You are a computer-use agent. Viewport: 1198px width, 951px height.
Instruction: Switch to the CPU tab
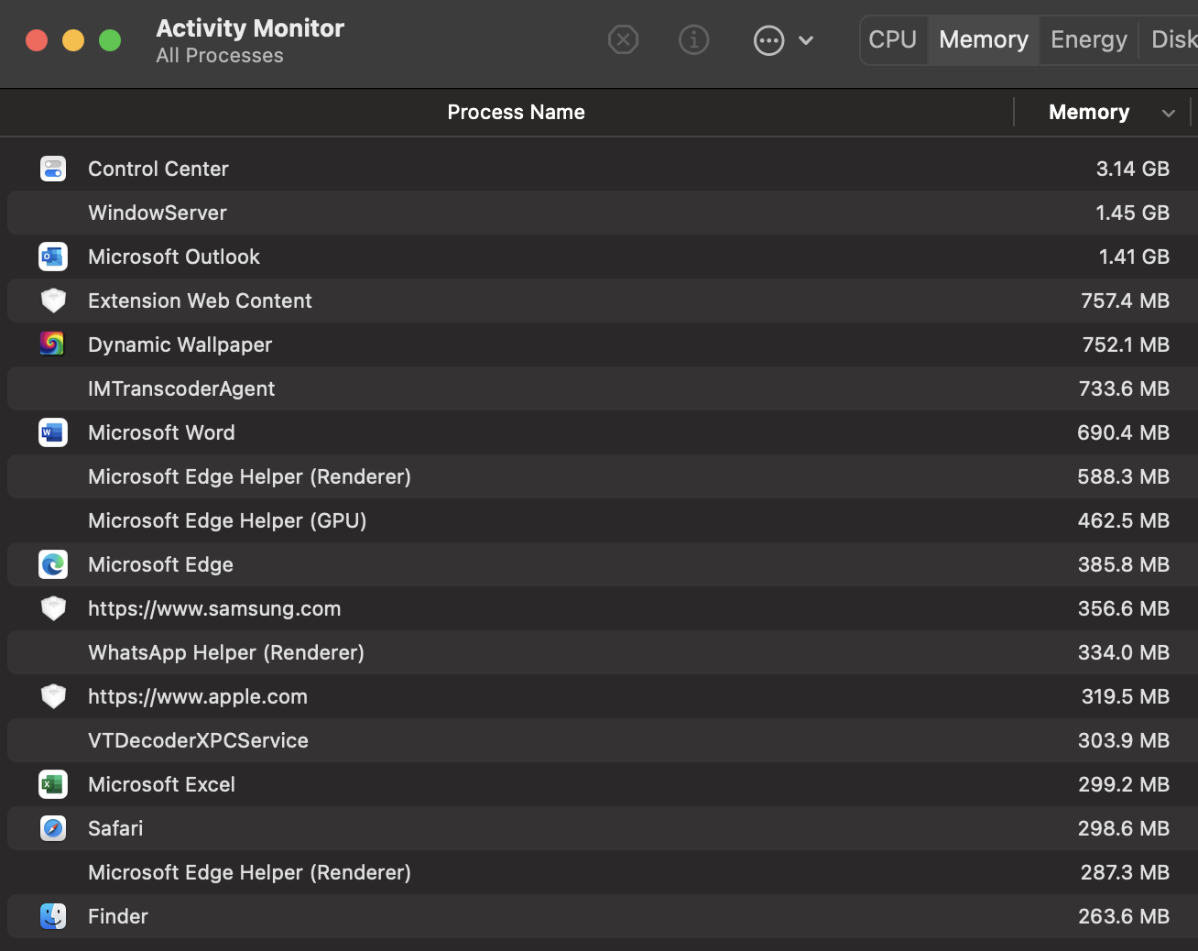point(892,40)
